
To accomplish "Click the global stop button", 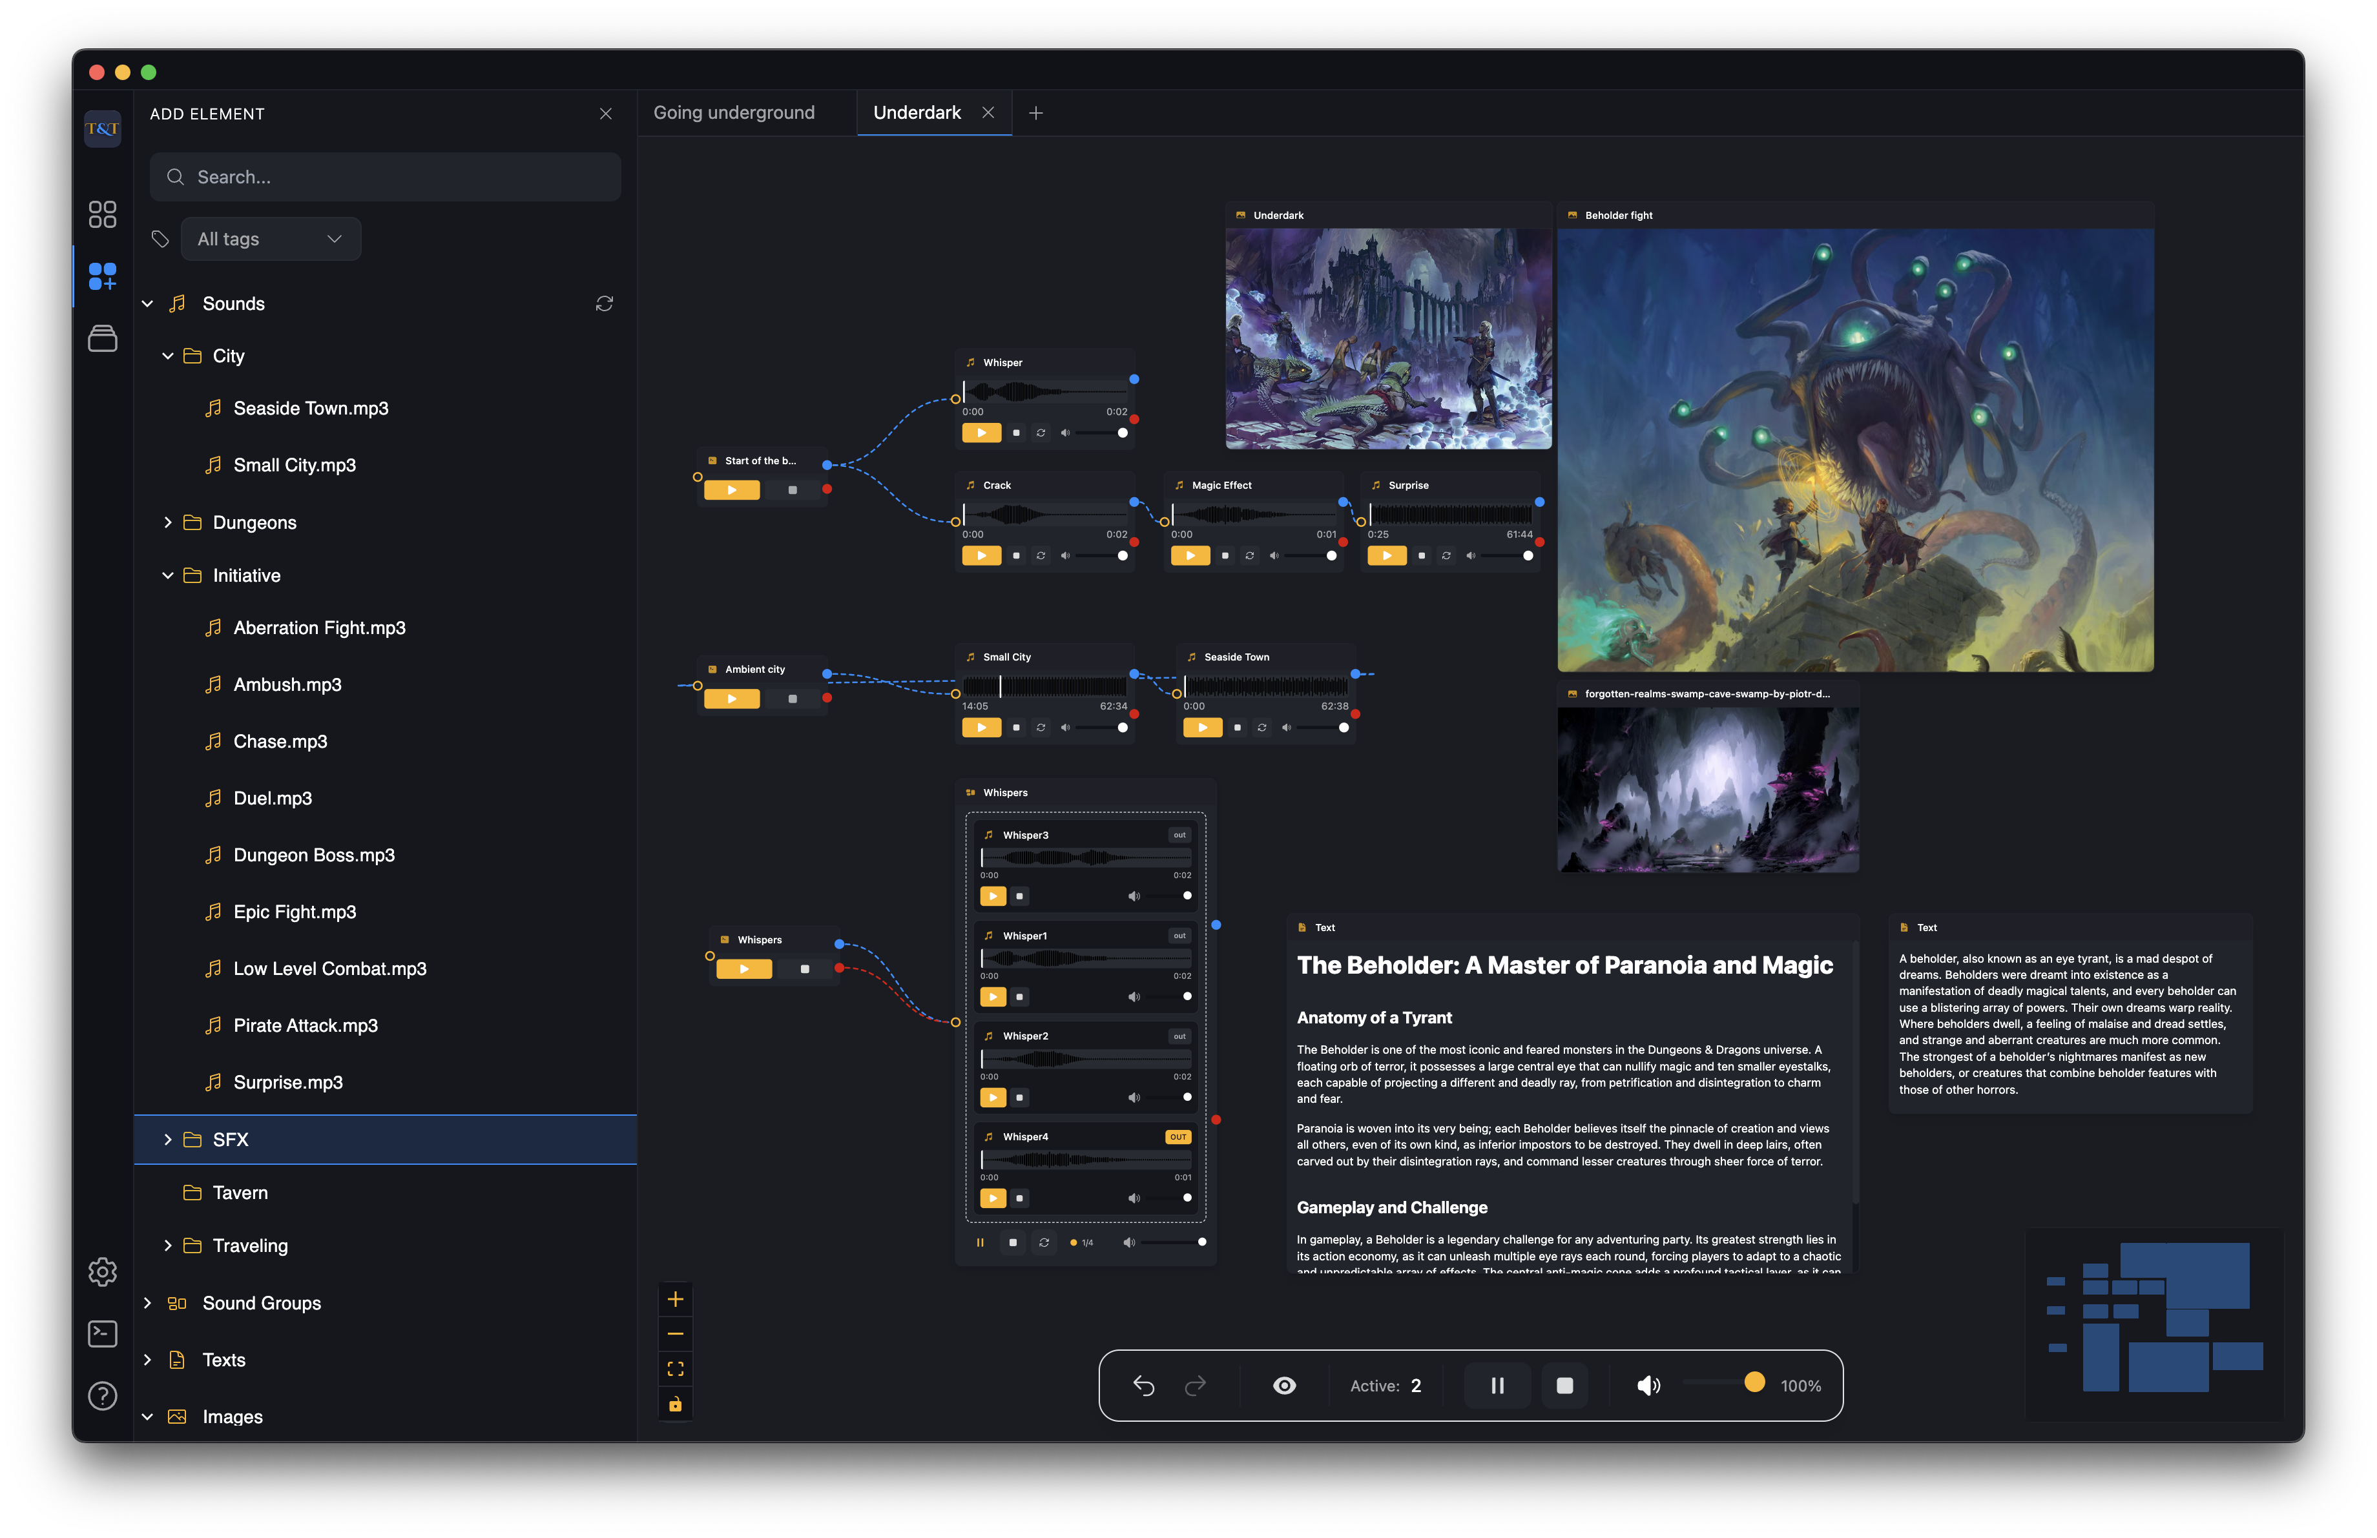I will click(1564, 1386).
